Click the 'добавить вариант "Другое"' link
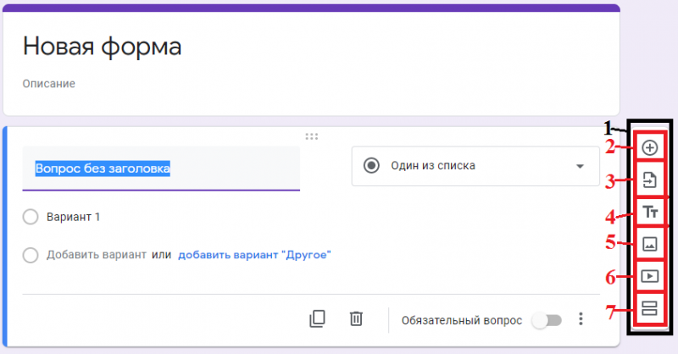Screen dimensions: 678x354 [x=253, y=255]
